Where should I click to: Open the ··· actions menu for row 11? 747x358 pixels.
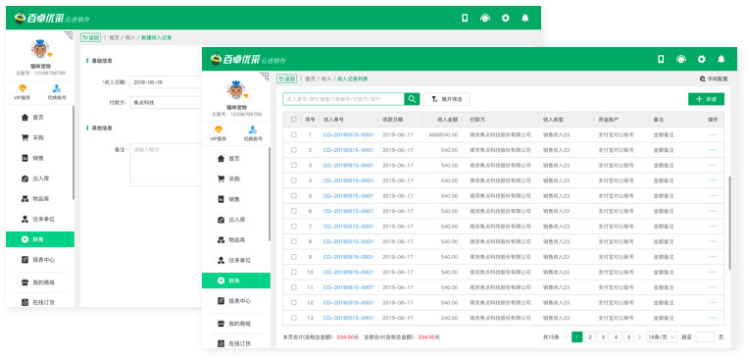coord(713,287)
